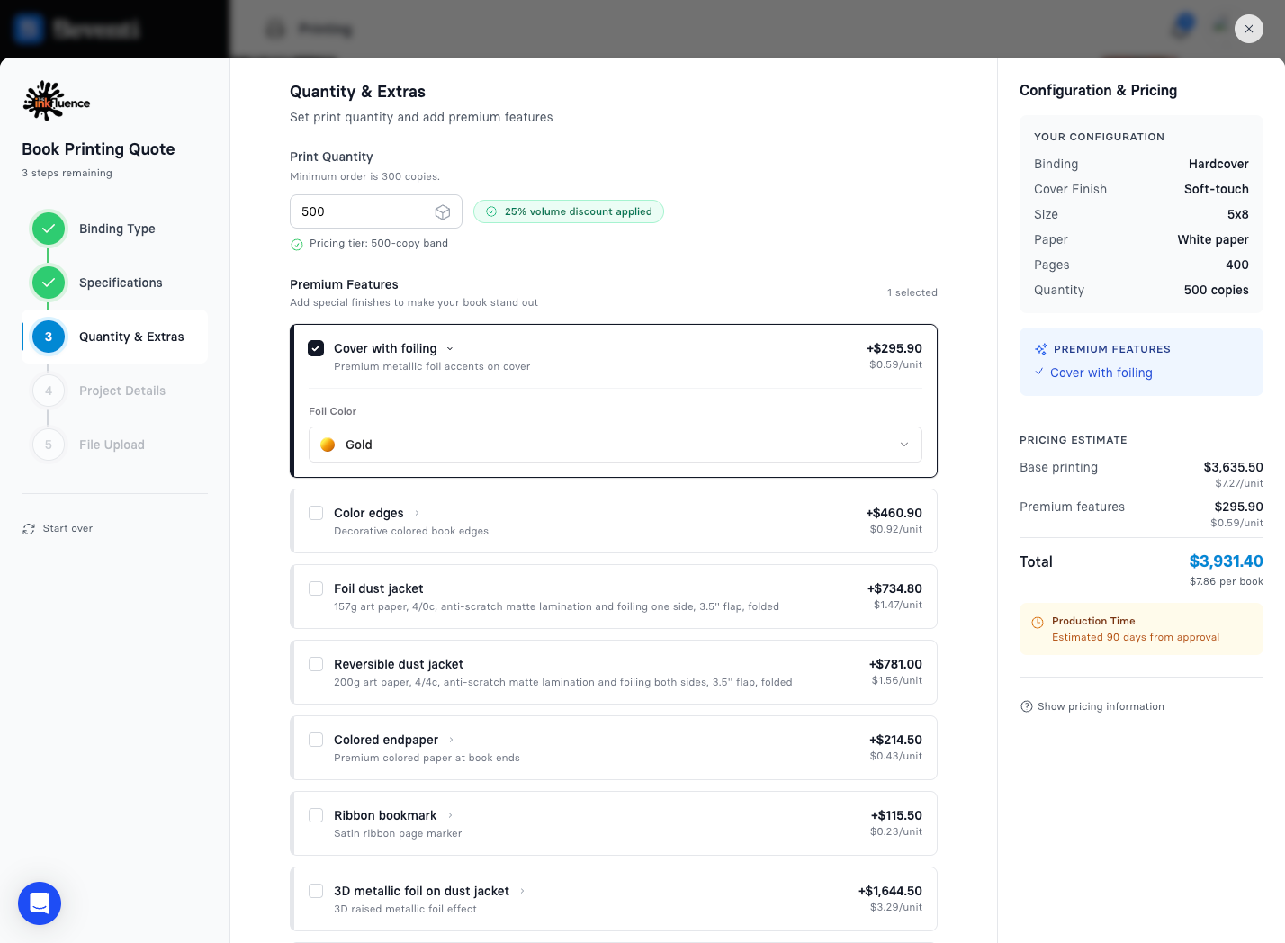Click the step 5 circle icon

point(49,445)
